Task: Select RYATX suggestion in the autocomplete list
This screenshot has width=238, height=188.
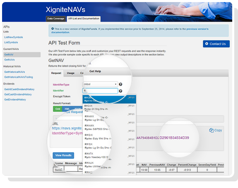Action: coord(109,155)
